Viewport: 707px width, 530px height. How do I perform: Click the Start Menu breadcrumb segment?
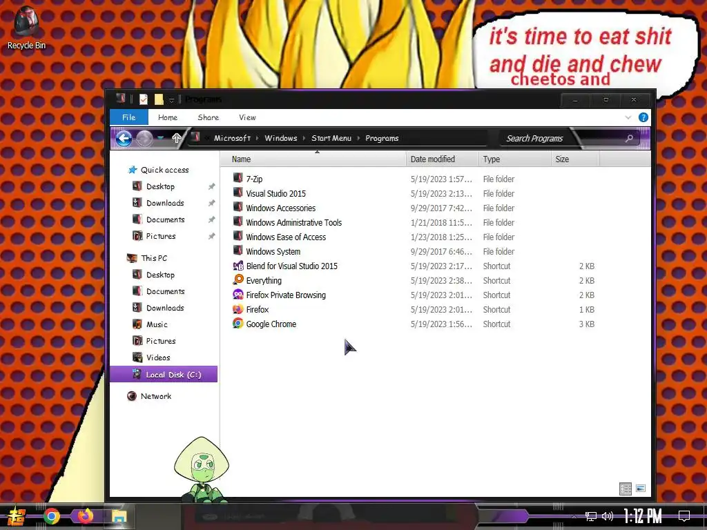331,138
